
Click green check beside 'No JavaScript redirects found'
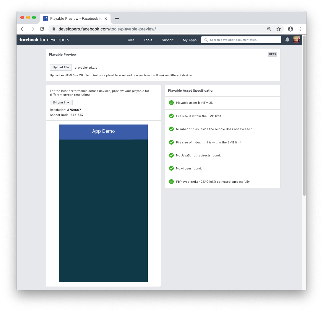pyautogui.click(x=171, y=155)
